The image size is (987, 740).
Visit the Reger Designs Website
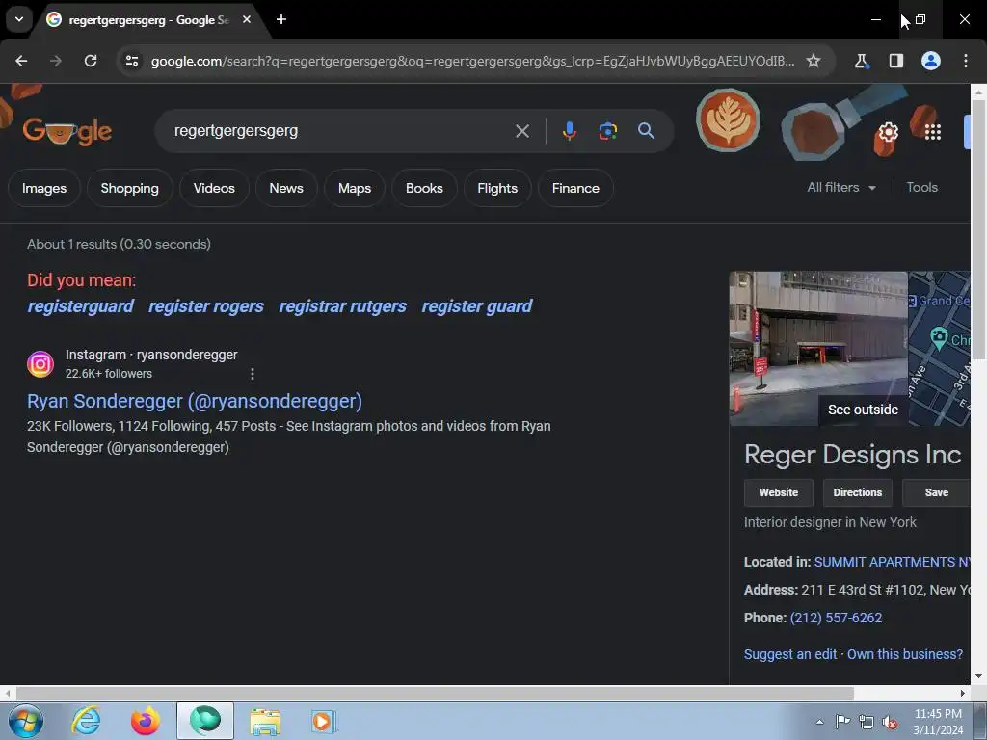tap(779, 492)
